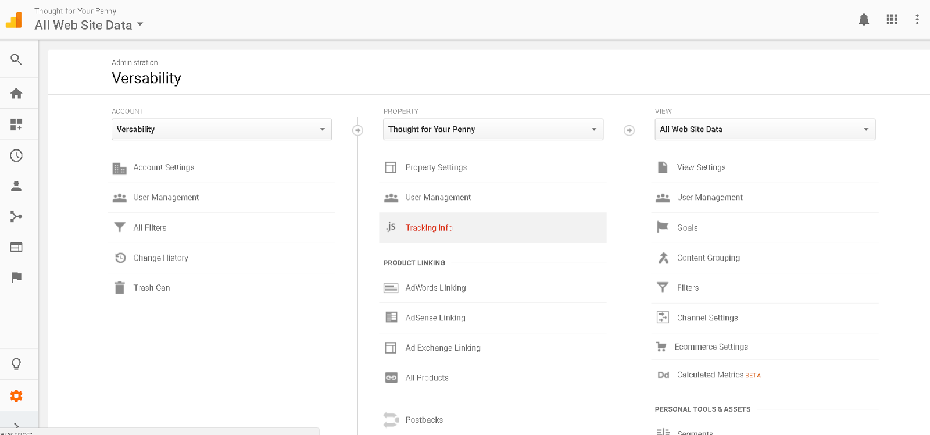Click the notifications bell icon

(x=864, y=20)
